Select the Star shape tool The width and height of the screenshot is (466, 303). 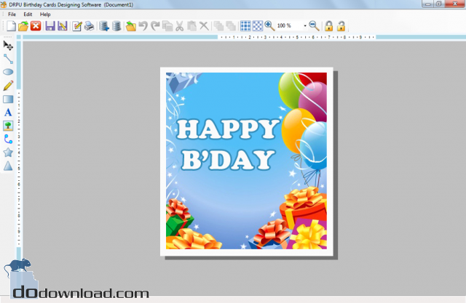pyautogui.click(x=8, y=153)
